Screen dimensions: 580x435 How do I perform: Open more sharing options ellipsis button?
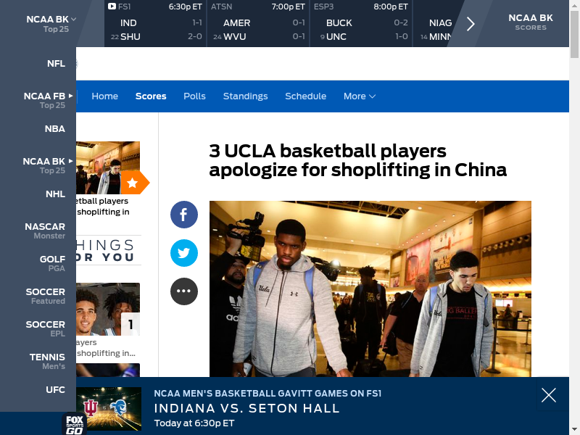pos(184,291)
